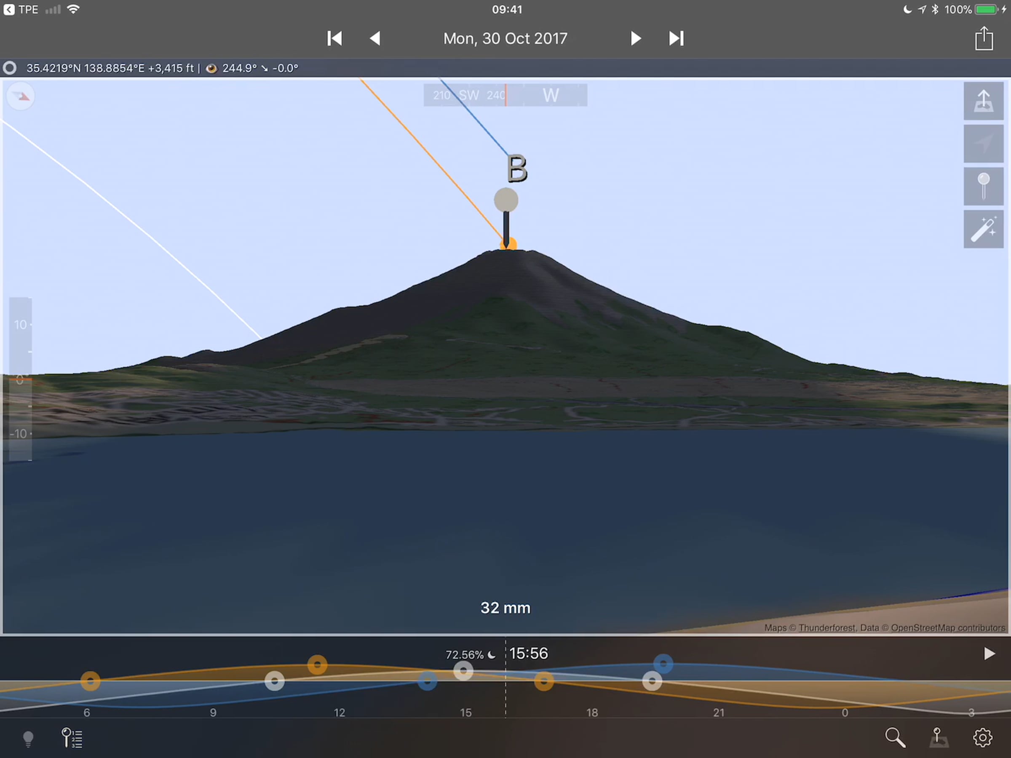Open the saved pins list
1011x758 pixels.
pyautogui.click(x=72, y=738)
